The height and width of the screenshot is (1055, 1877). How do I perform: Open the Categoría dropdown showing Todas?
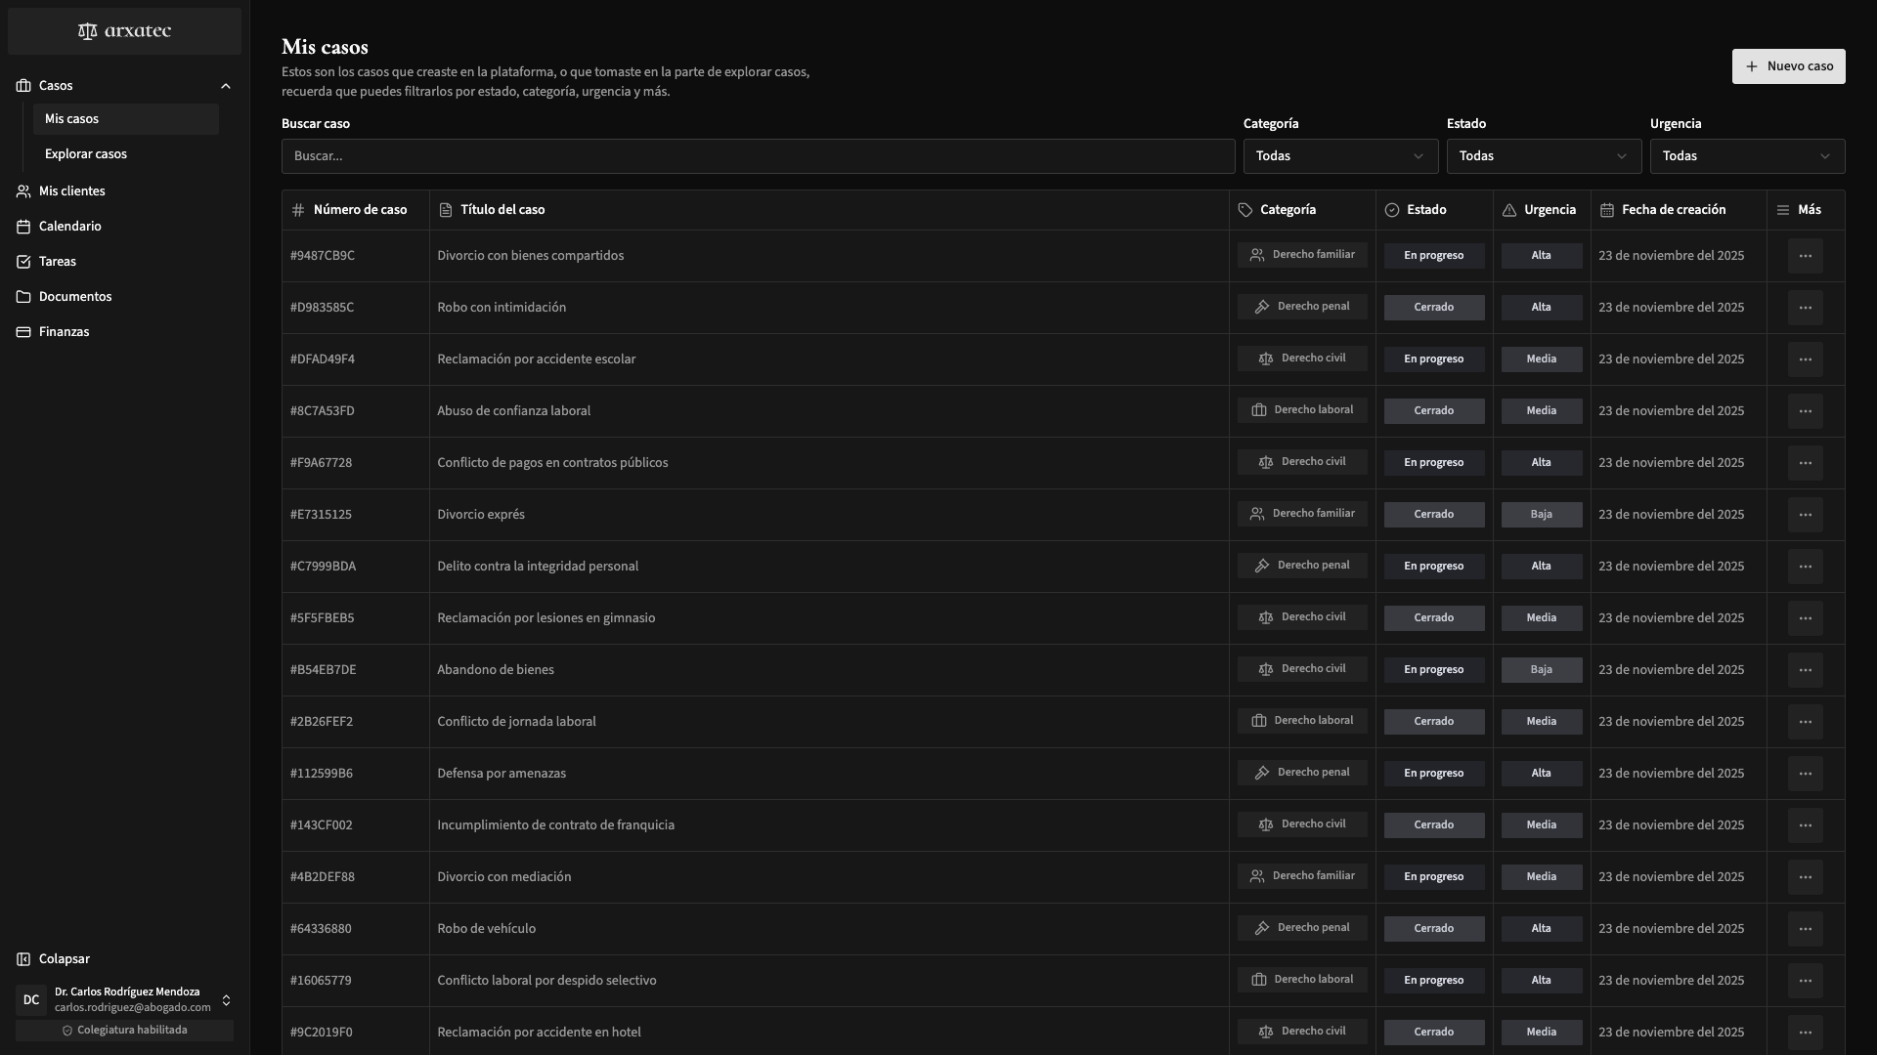[x=1340, y=155]
